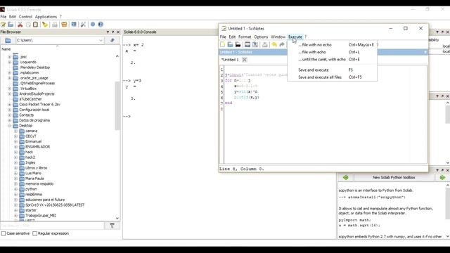
Task: Expand the hack2 folder node
Action: 15,157
